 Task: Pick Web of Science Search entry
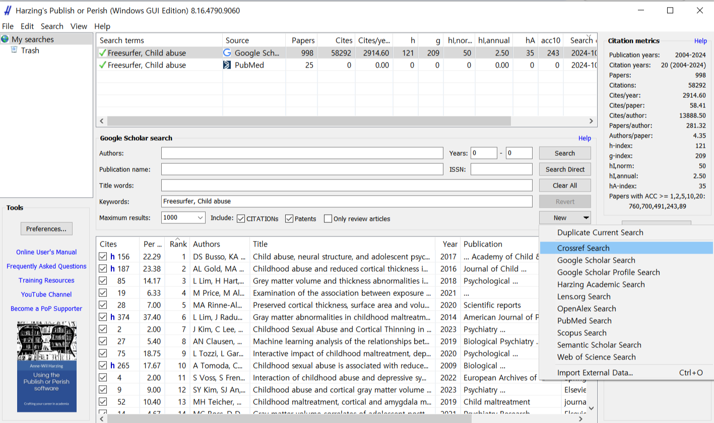[x=626, y=357]
